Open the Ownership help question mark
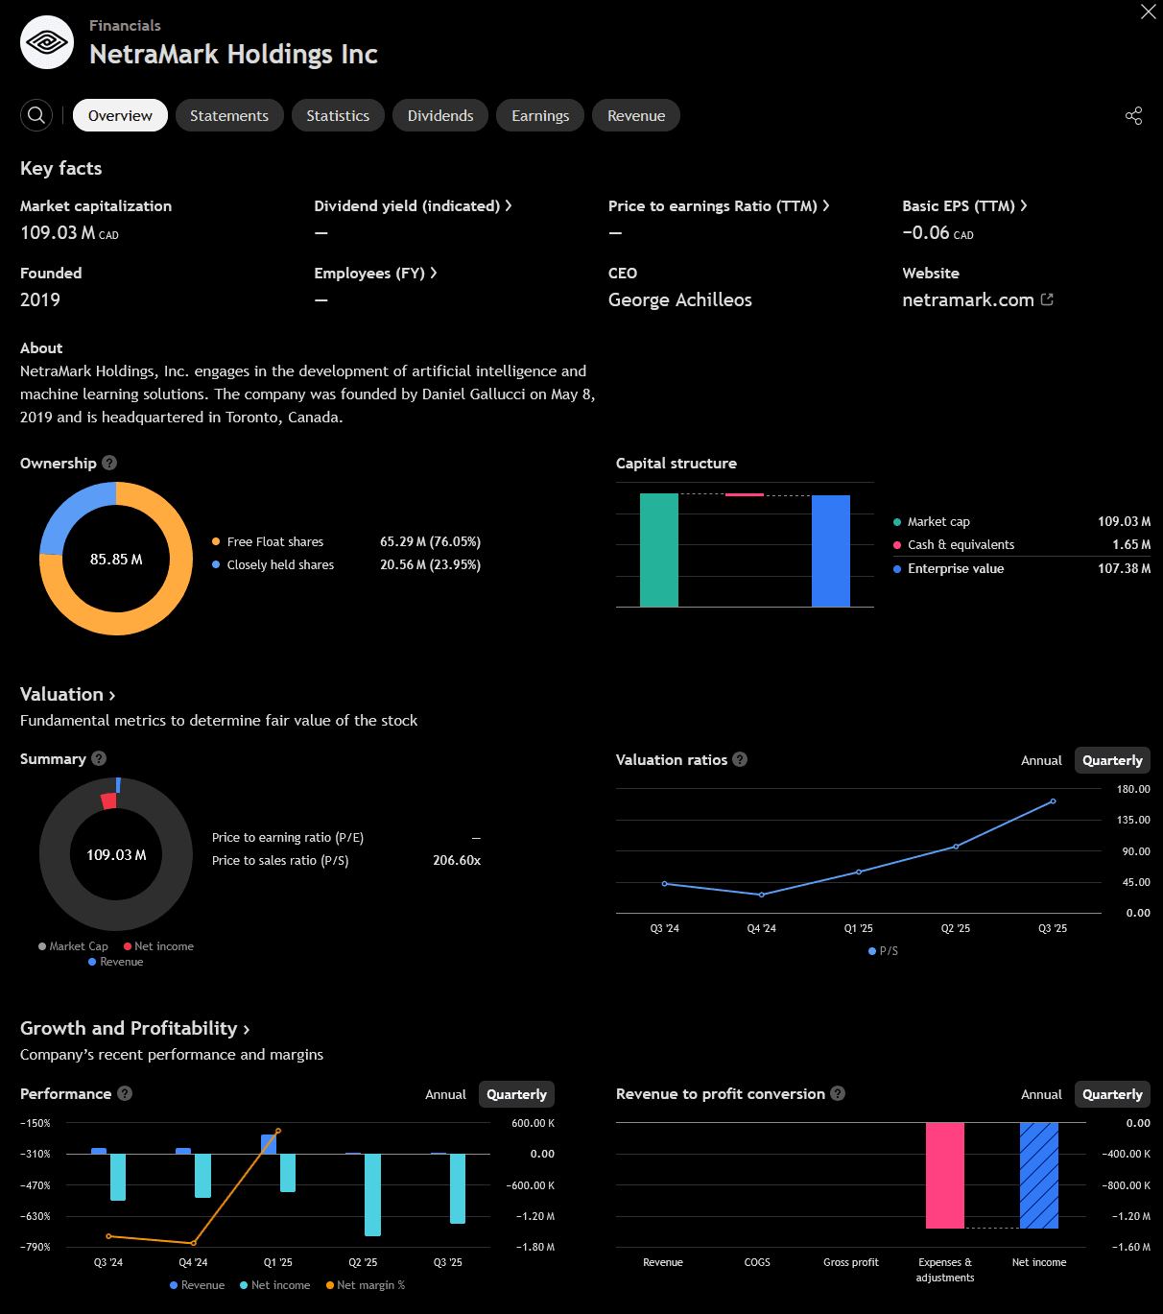 (x=109, y=463)
